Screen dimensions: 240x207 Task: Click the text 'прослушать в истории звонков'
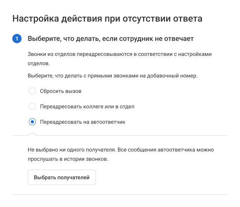(x=68, y=159)
